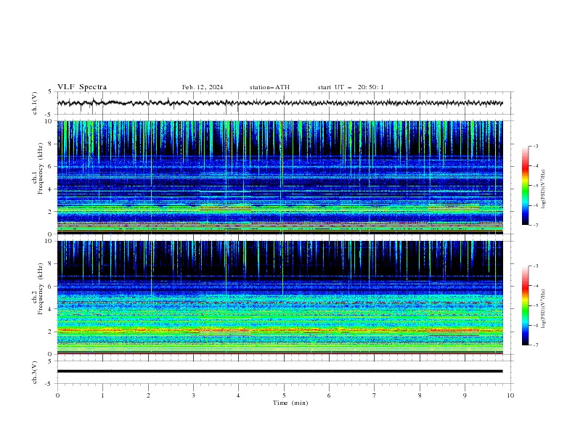
Task: Select the "Time (min)" axis label
Action: pyautogui.click(x=290, y=403)
